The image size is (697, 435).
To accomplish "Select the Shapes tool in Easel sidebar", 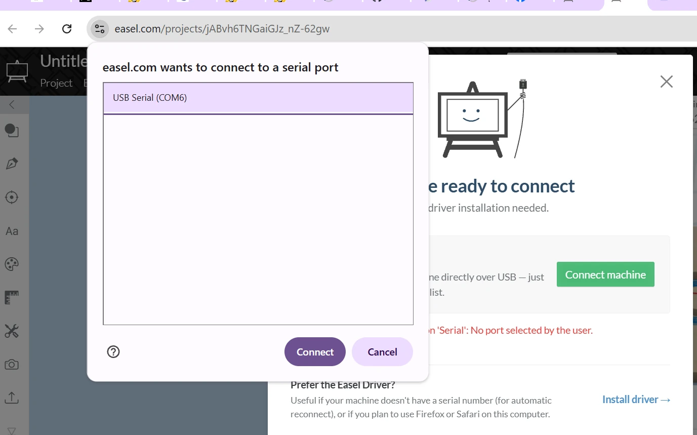I will pyautogui.click(x=12, y=131).
